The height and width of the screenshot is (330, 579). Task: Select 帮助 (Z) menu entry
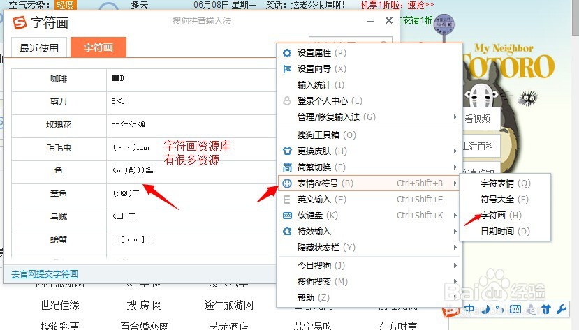pos(369,297)
